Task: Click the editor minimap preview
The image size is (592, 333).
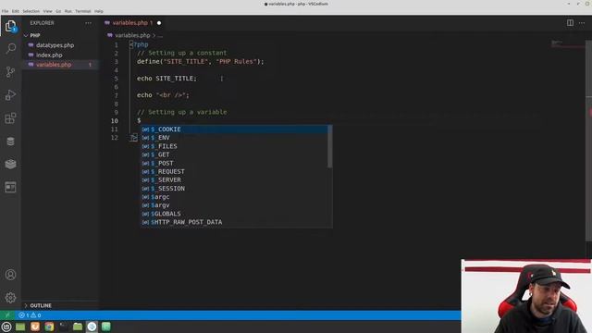Action: pyautogui.click(x=566, y=43)
